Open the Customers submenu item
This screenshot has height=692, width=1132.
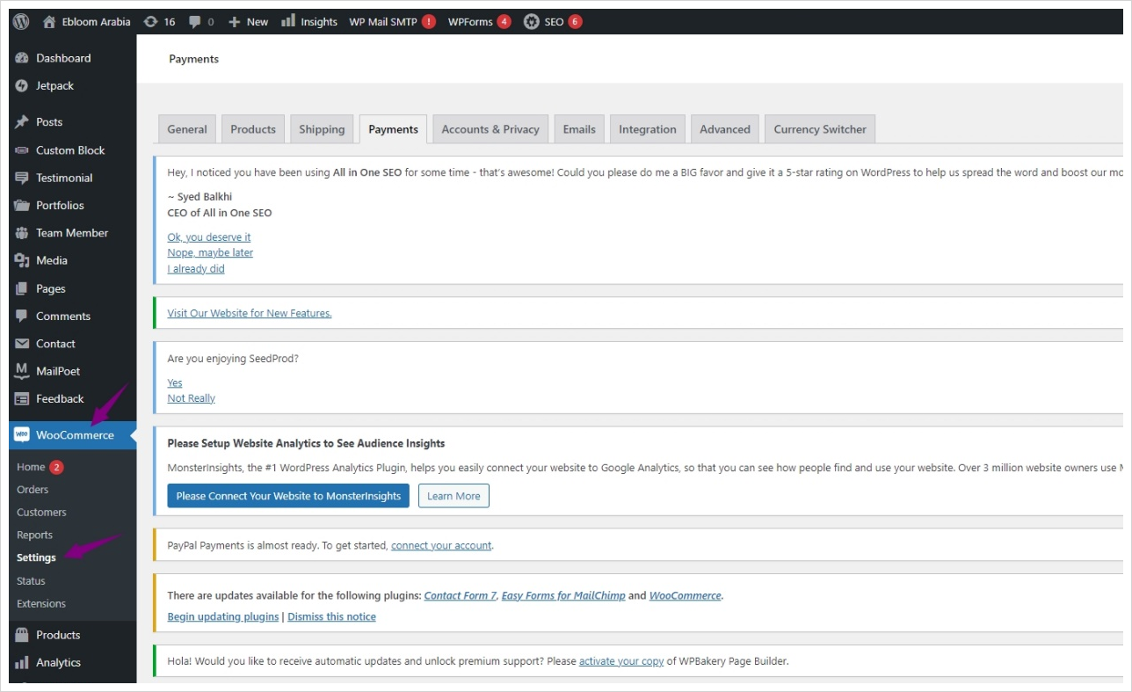(41, 513)
